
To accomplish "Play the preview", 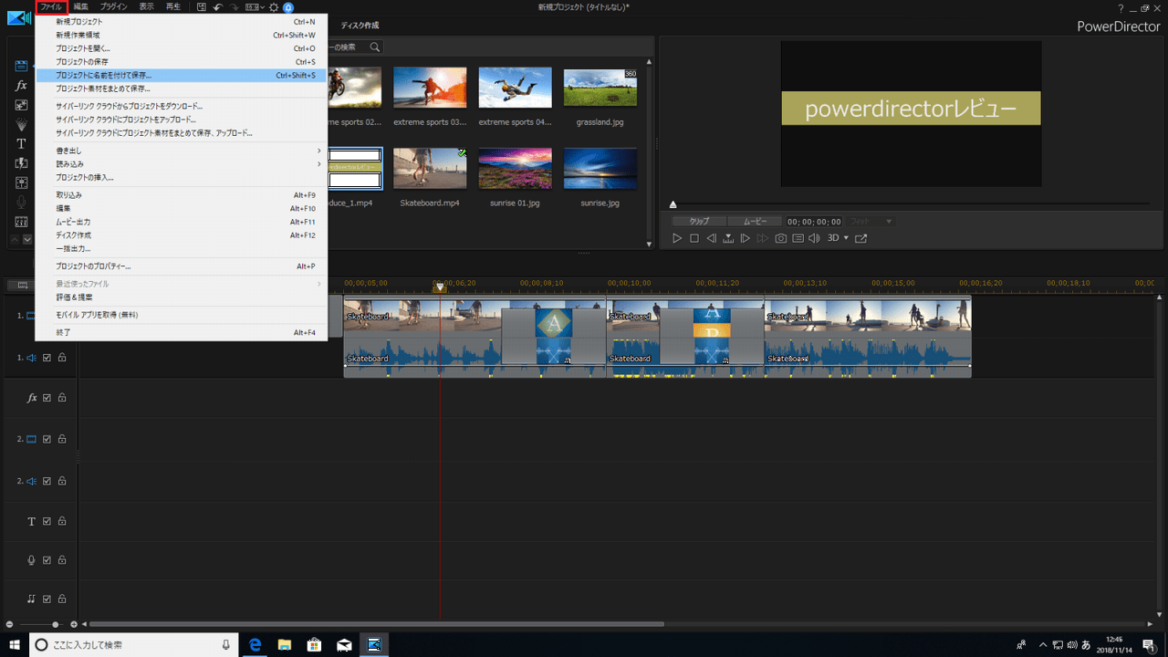I will click(677, 238).
